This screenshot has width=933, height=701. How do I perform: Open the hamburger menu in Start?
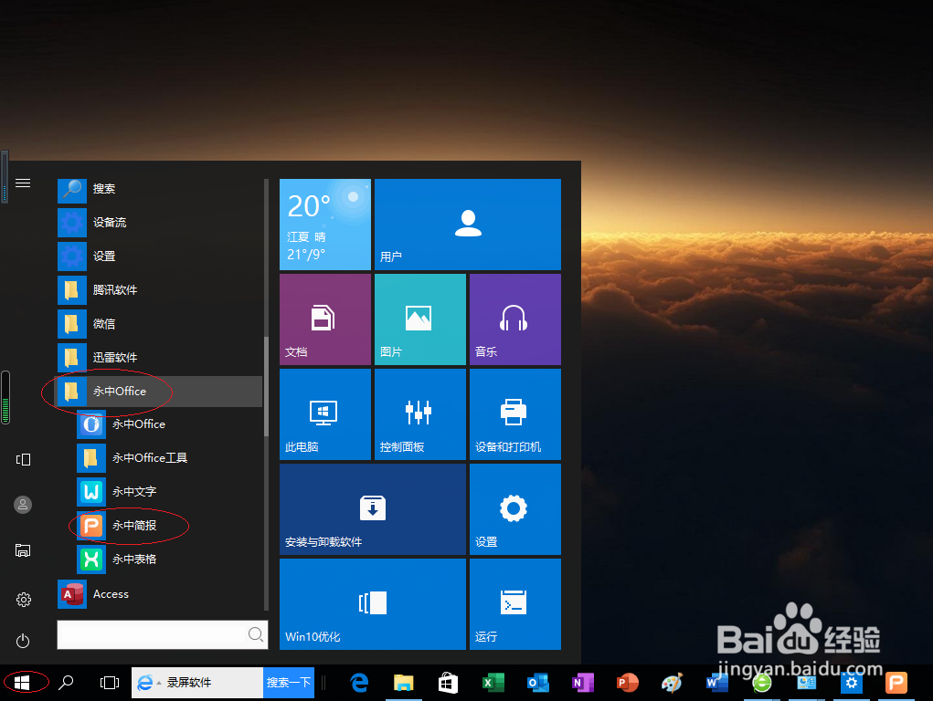point(23,183)
